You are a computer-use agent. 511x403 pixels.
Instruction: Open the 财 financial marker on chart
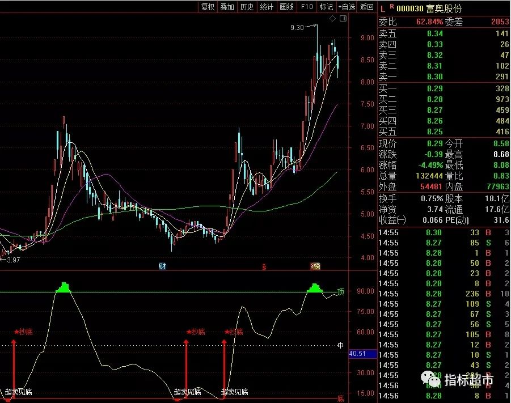click(x=162, y=266)
